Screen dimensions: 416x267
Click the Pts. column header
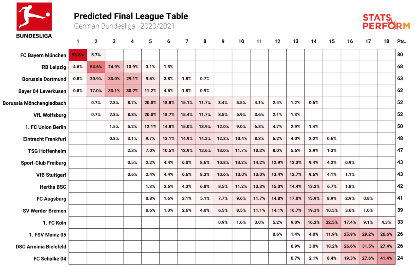(401, 42)
